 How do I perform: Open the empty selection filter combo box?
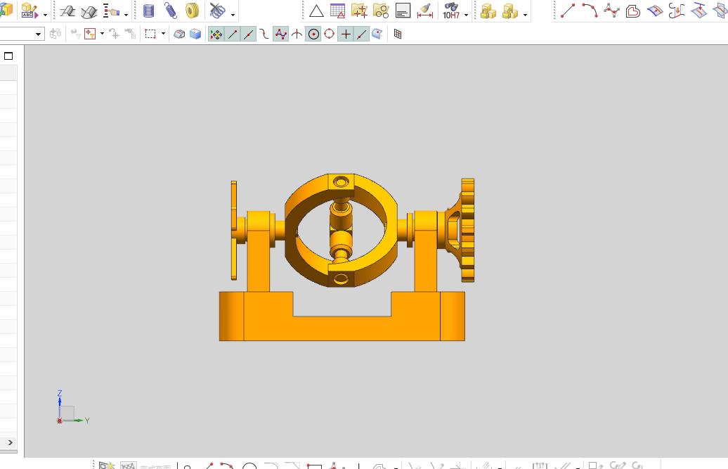point(21,34)
